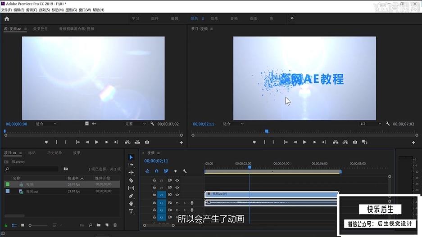The image size is (422, 237).
Task: Click the Project panel search field
Action: 31,169
